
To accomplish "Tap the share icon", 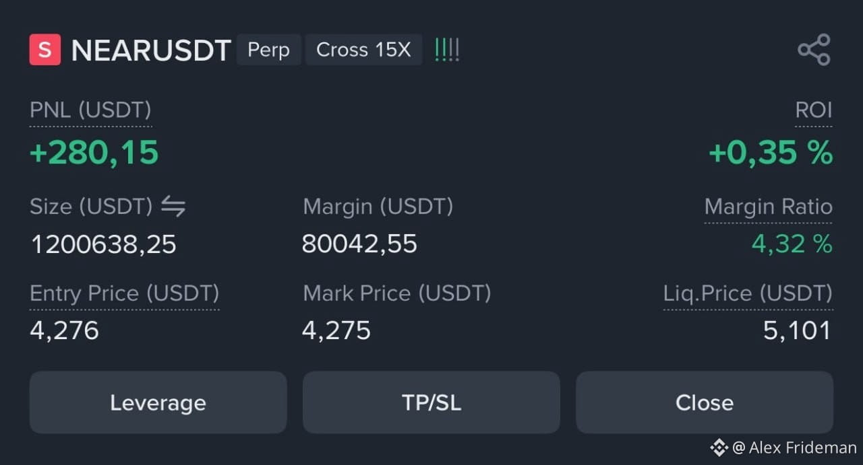I will (x=814, y=50).
